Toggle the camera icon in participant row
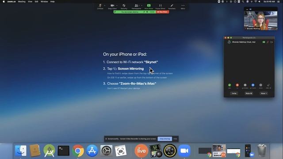 272,42
